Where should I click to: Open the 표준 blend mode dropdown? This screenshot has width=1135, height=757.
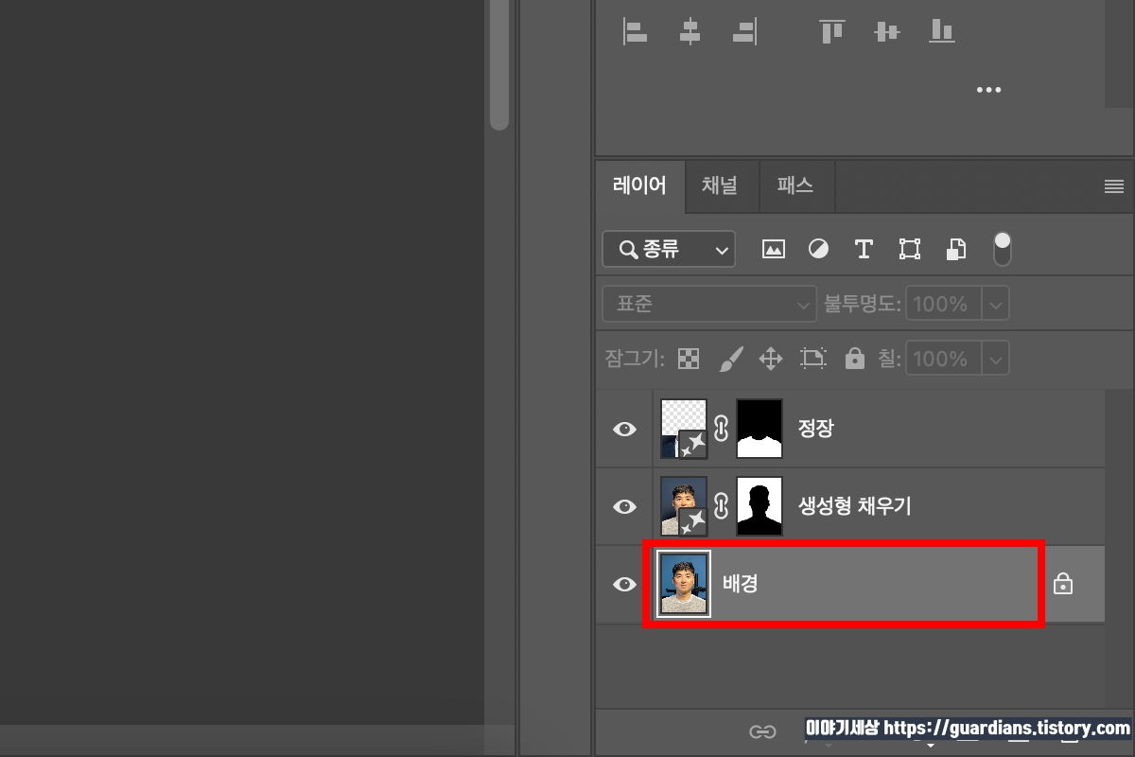pos(709,305)
